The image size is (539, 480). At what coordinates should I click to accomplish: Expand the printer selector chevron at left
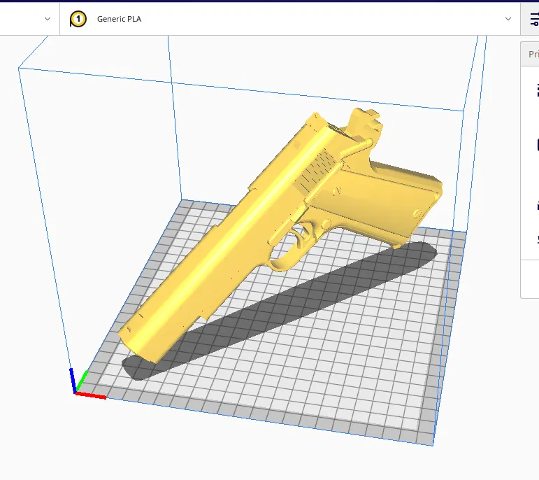coord(48,19)
